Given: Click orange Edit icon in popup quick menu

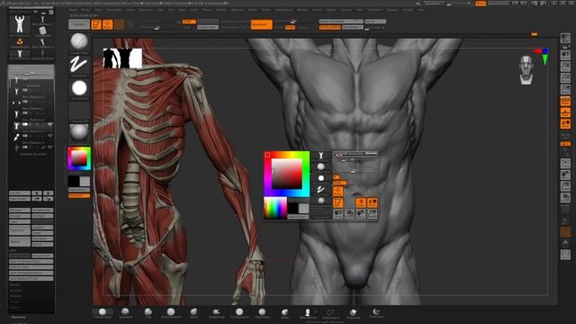Looking at the screenshot, I should (x=338, y=202).
